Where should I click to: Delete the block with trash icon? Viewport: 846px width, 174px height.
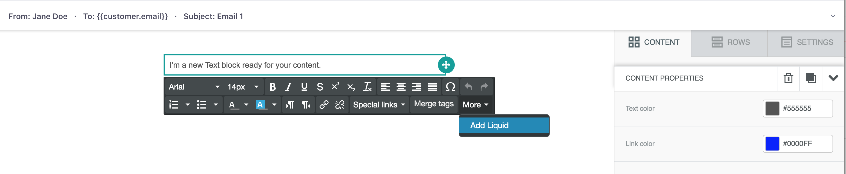click(x=788, y=78)
